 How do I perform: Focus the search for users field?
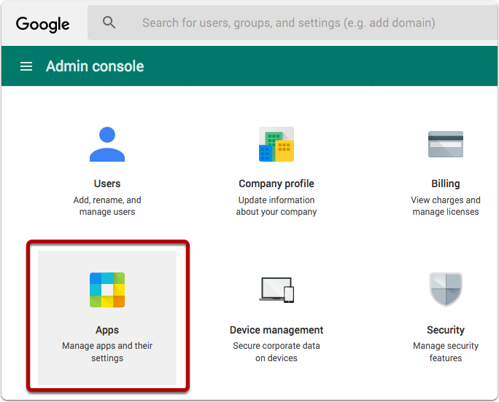[x=293, y=23]
